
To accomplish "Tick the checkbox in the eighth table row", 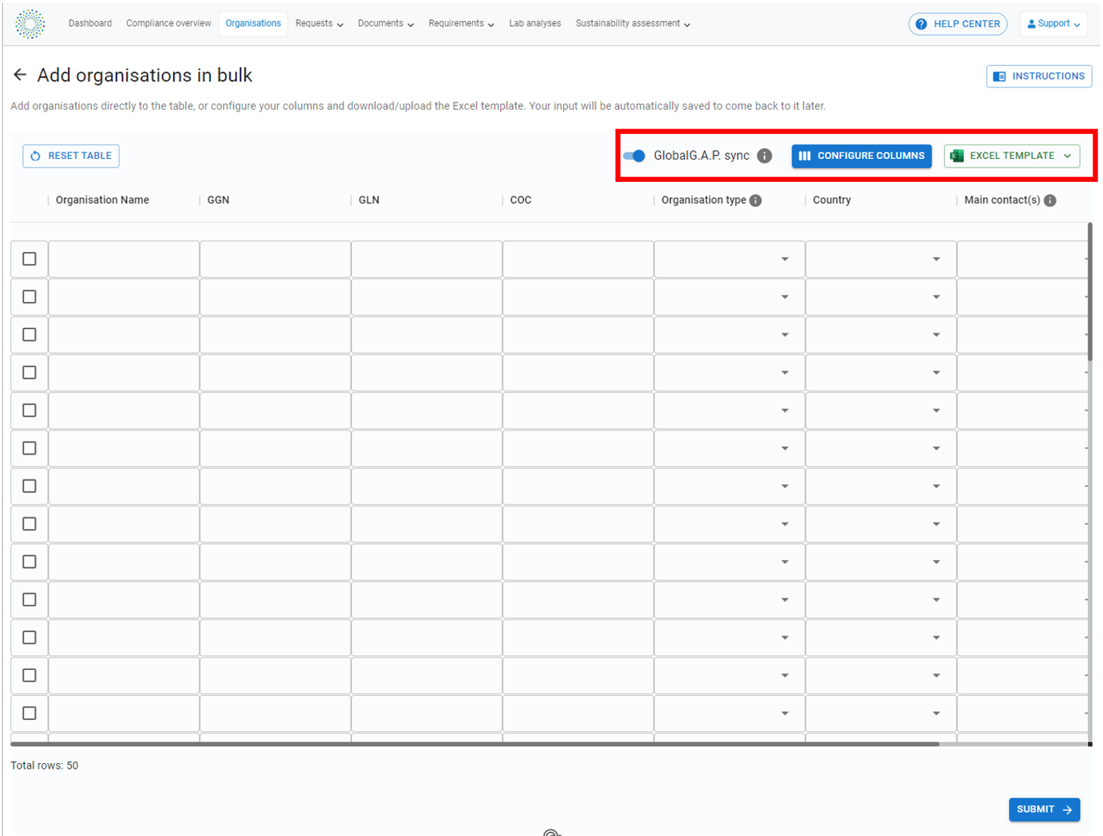I will pos(29,524).
